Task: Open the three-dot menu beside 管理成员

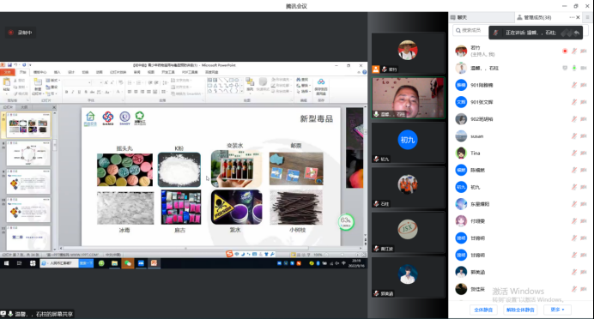Action: 572,17
